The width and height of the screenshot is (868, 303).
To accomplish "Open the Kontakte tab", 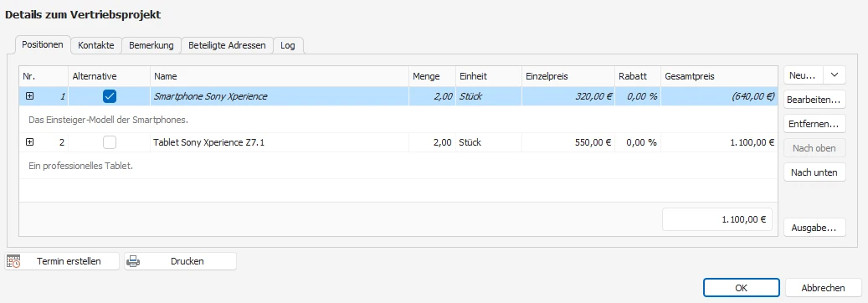I will pyautogui.click(x=96, y=45).
